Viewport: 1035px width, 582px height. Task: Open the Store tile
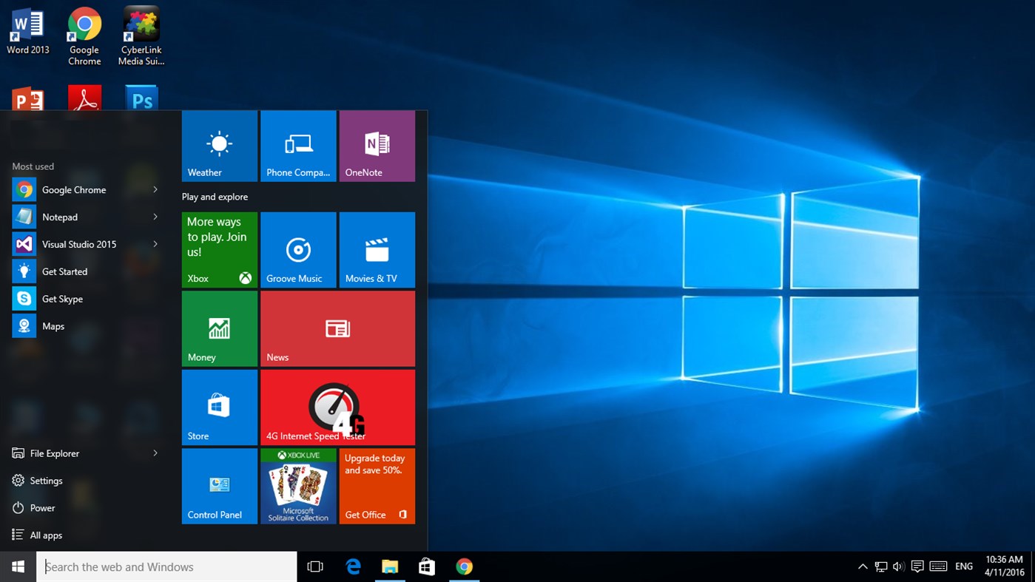tap(220, 407)
